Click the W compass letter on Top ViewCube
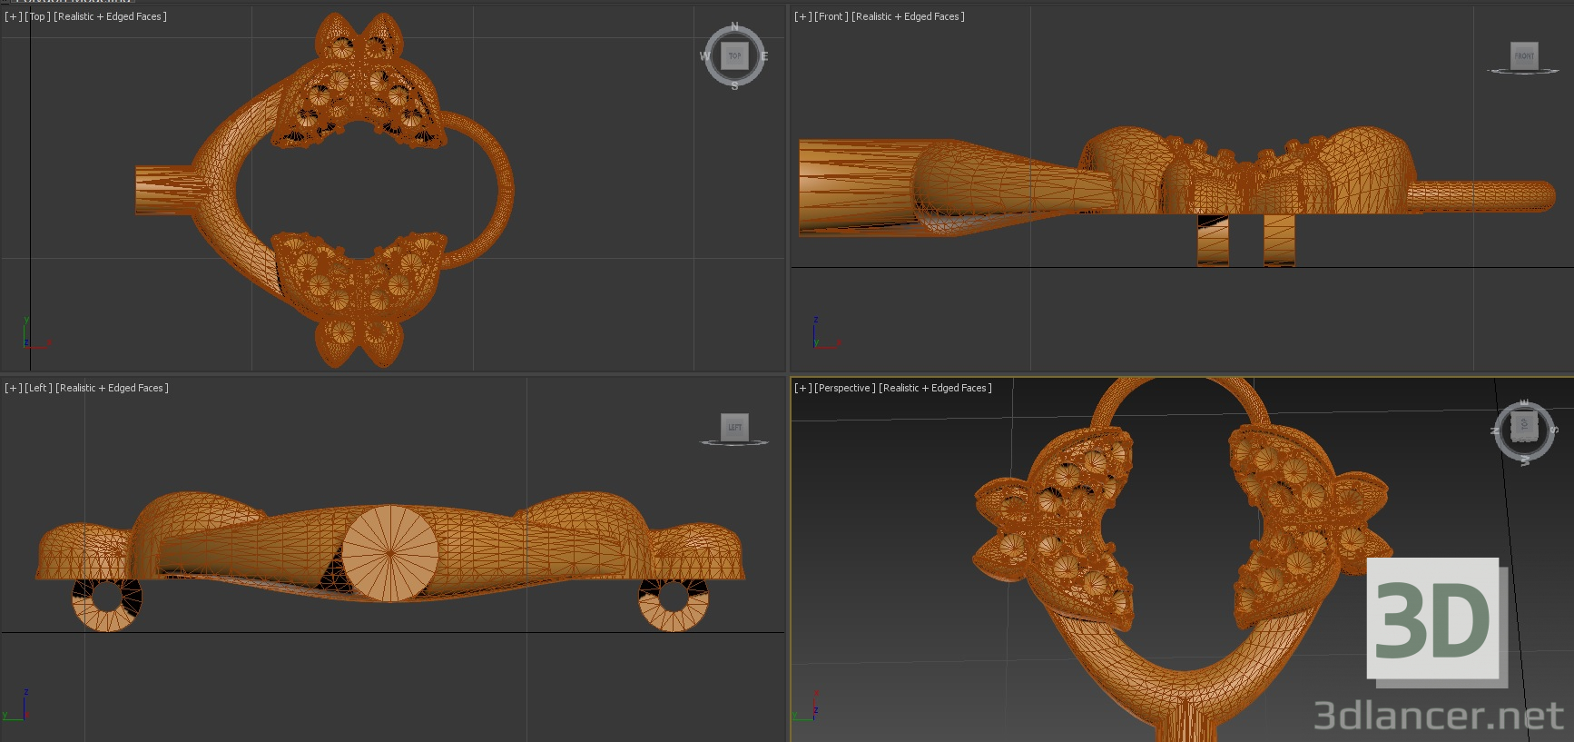The image size is (1574, 742). tap(704, 56)
